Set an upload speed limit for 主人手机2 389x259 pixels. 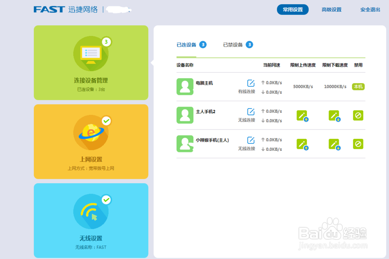point(303,115)
